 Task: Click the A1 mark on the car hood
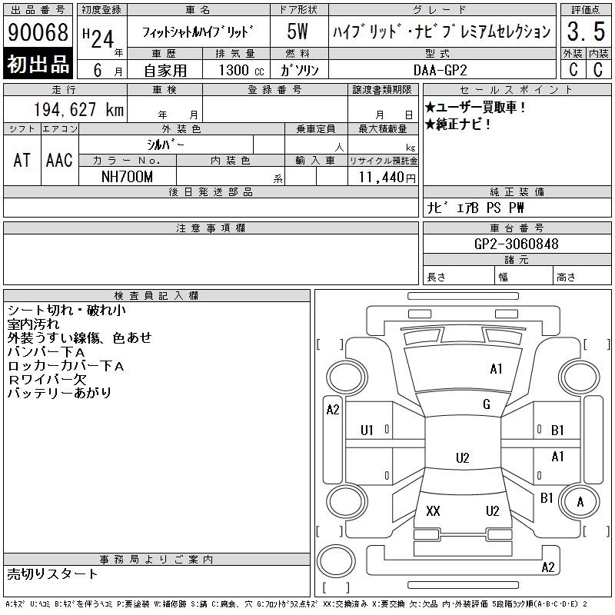(496, 369)
